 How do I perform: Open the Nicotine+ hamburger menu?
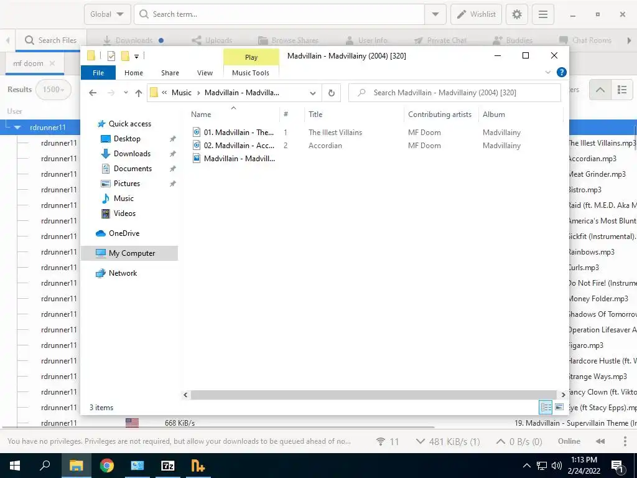tap(542, 14)
